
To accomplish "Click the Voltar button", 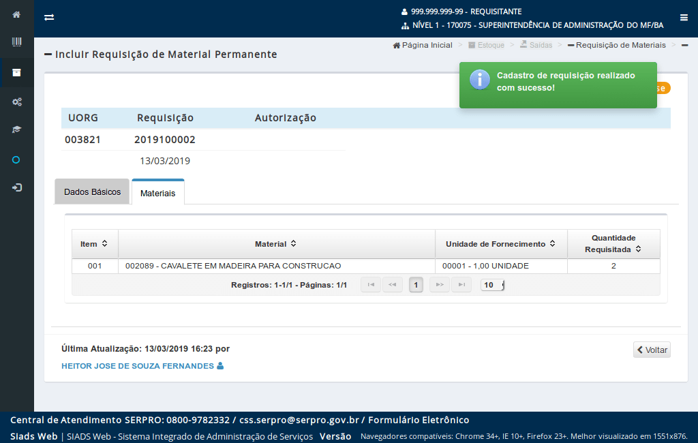I will click(652, 350).
